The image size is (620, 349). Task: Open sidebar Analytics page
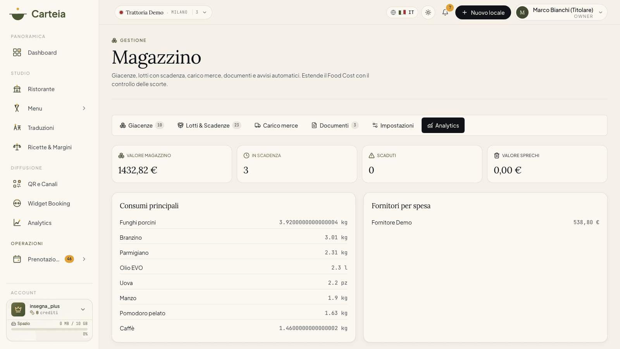coord(49,223)
